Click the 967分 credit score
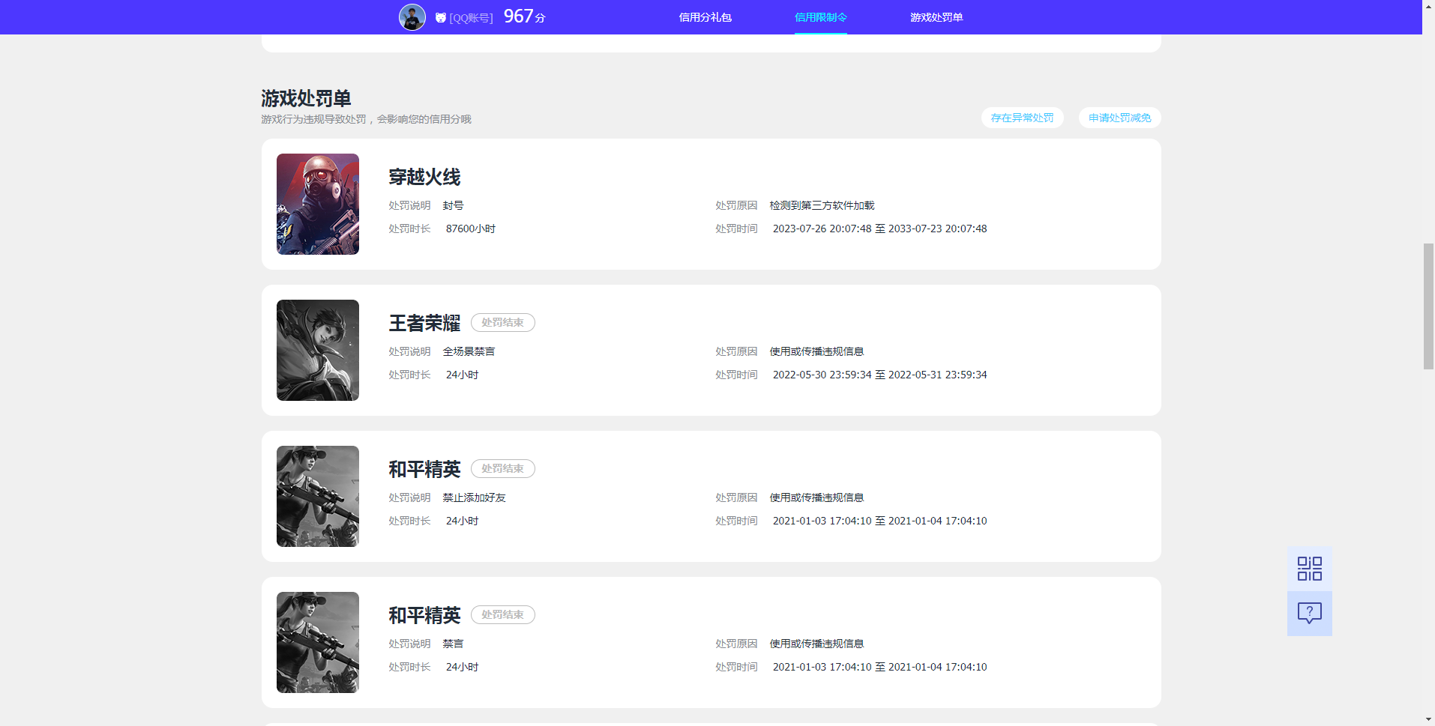 click(525, 16)
